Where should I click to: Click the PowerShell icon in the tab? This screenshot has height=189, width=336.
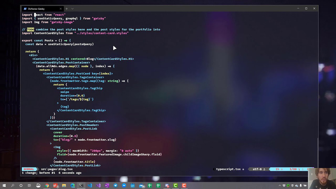point(25,9)
